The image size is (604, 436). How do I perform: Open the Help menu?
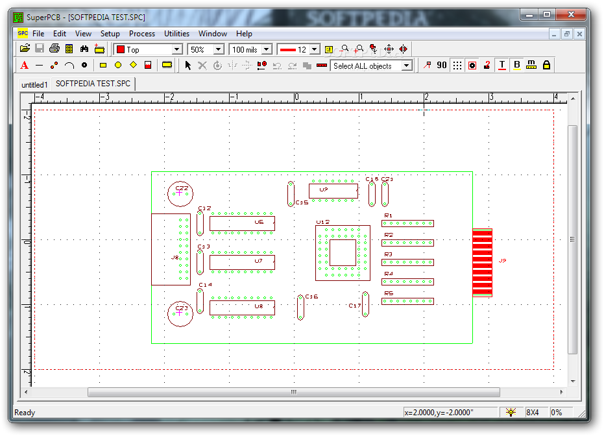pyautogui.click(x=244, y=34)
